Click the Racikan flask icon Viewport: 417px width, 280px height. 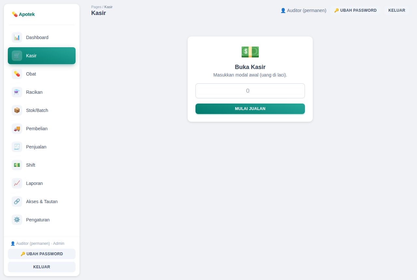pos(17,92)
